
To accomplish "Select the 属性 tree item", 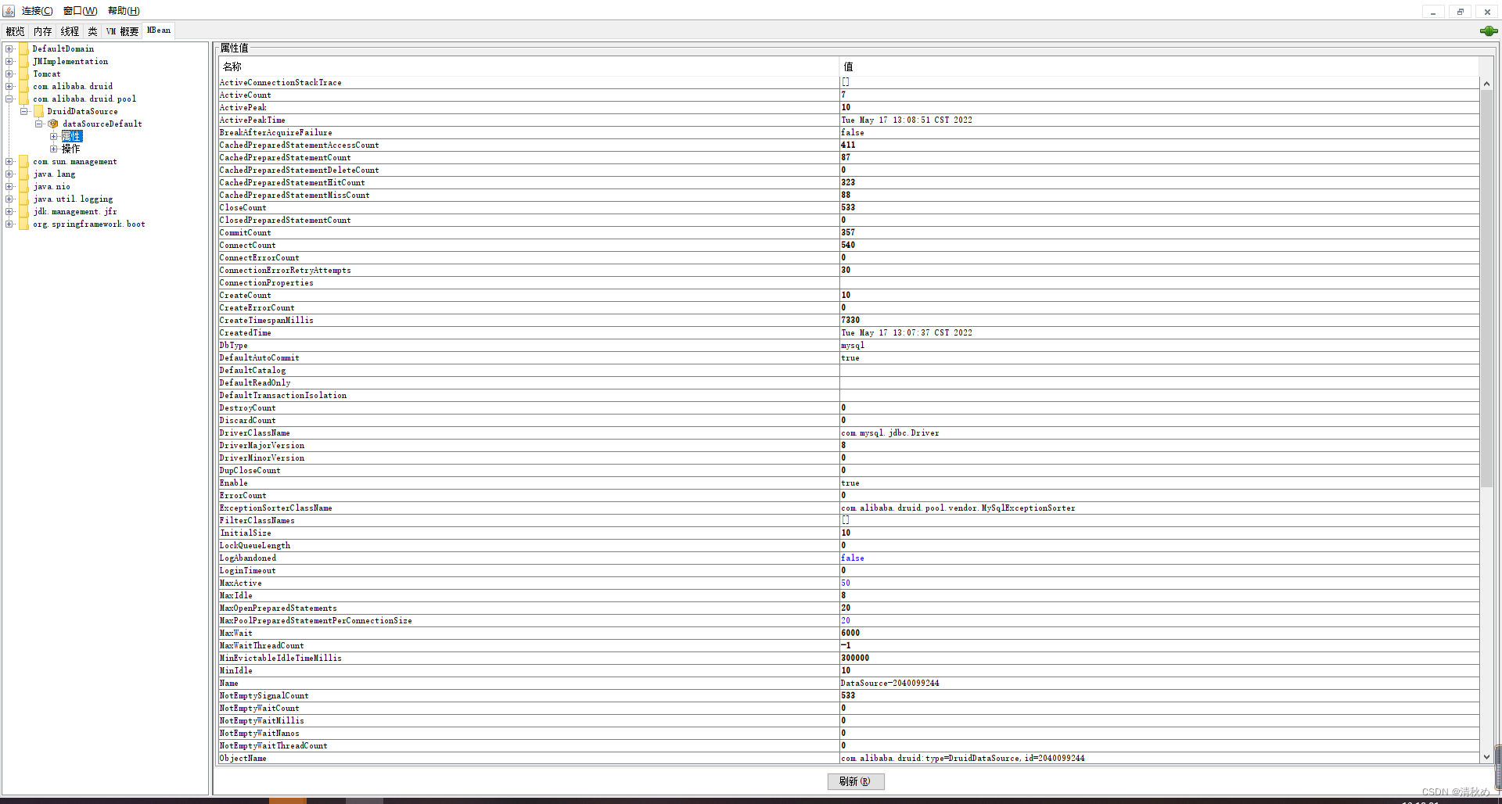I will tap(72, 136).
